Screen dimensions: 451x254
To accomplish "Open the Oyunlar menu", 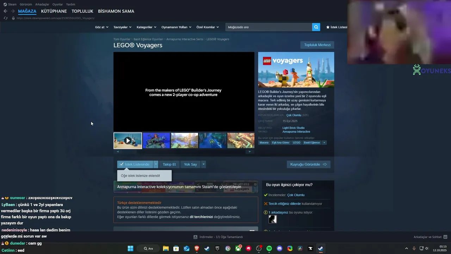I will [57, 4].
